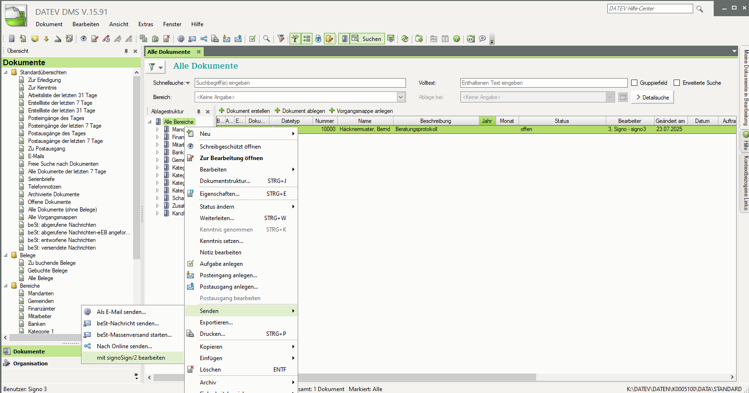Open the Extras menu

coord(146,24)
